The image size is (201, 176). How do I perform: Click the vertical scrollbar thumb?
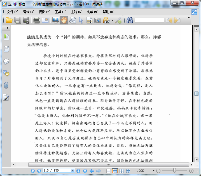[x=197, y=93]
